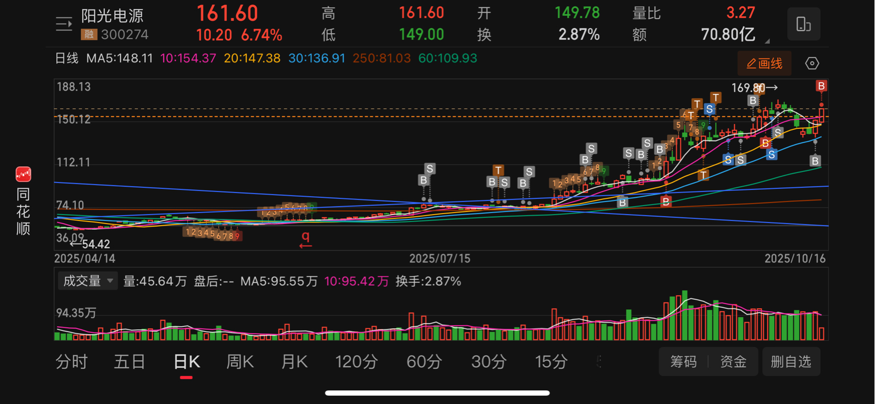Open chart settings hexagon icon
This screenshot has height=404, width=875.
click(x=812, y=64)
